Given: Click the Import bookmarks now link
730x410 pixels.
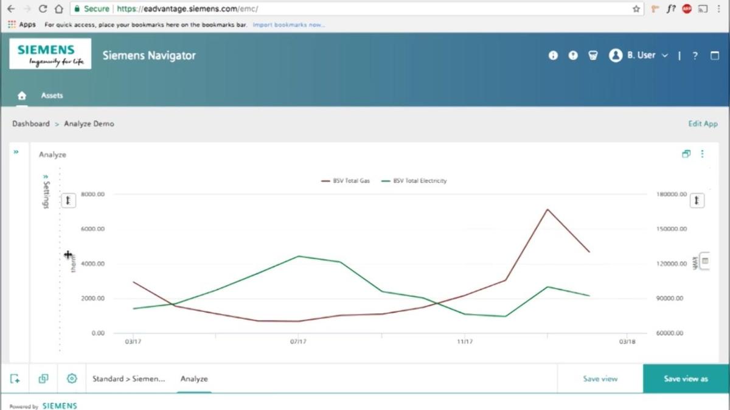Looking at the screenshot, I should (x=289, y=25).
